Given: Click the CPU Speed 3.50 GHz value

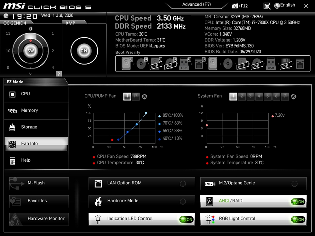Looking at the screenshot, I should point(170,18).
